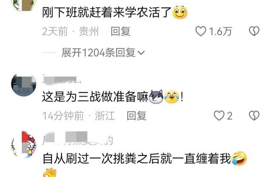Open top commenter's avatar
Screen dimensions: 273x177
(24, 5)
